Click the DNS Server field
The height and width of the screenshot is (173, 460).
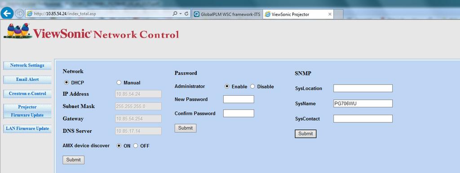pos(138,131)
